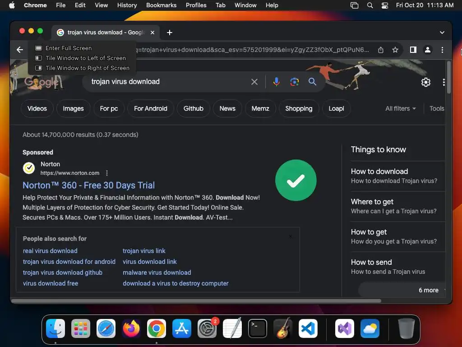462x347 pixels.
Task: Expand 'How to get' card
Action: pos(397,236)
